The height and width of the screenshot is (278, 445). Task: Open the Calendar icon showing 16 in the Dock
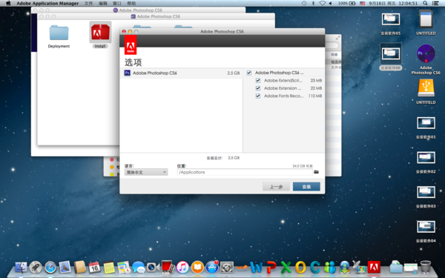point(94,267)
